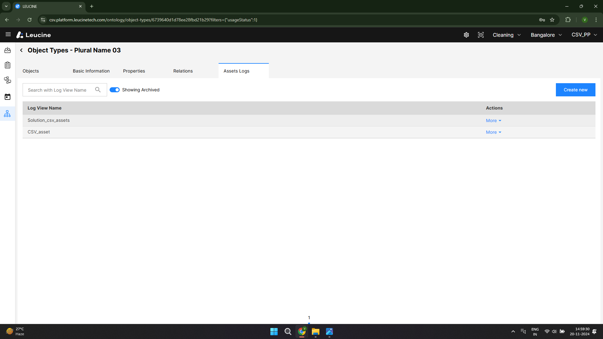Click the Solution_csv_assets row name
Image resolution: width=603 pixels, height=339 pixels.
[x=49, y=120]
